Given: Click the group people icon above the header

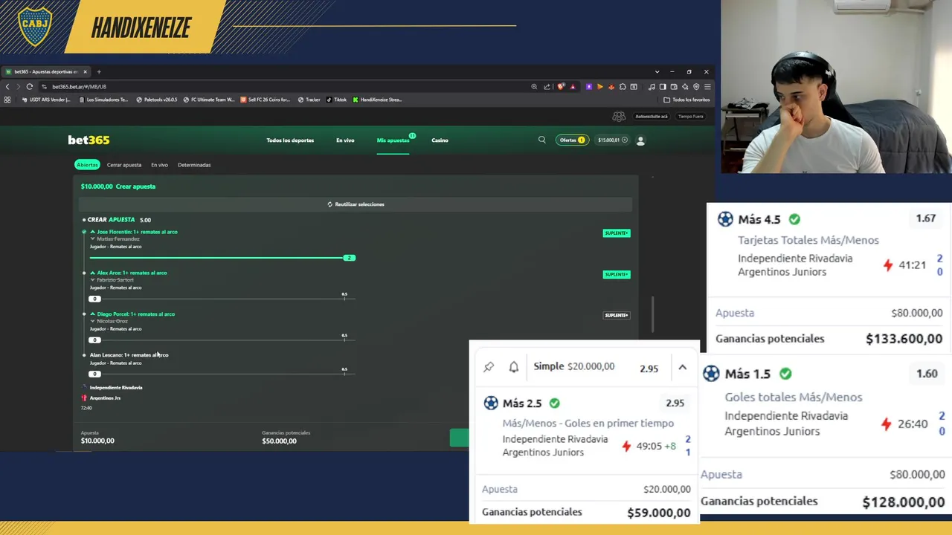Looking at the screenshot, I should click(619, 117).
